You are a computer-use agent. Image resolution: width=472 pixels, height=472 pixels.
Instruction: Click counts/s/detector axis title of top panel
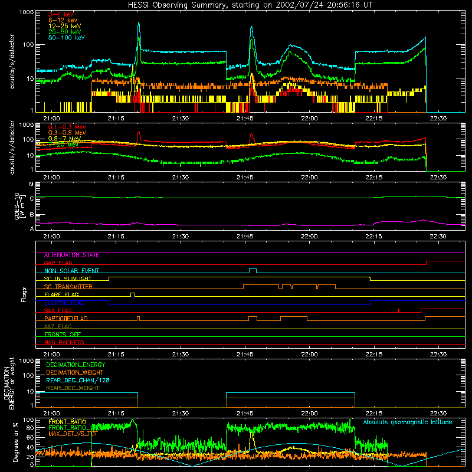pyautogui.click(x=12, y=61)
